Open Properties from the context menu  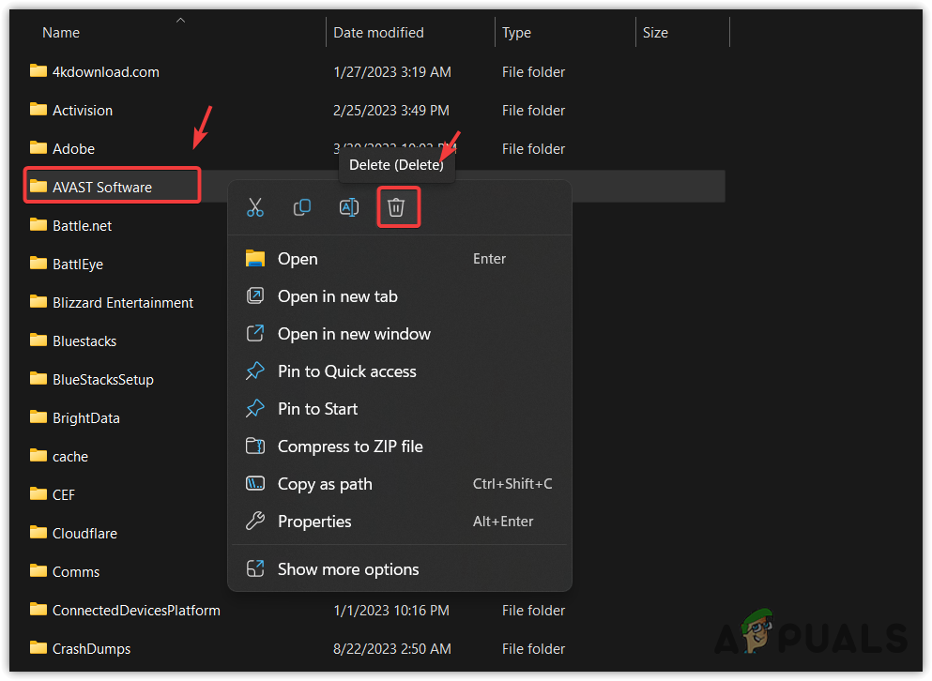pyautogui.click(x=400, y=522)
